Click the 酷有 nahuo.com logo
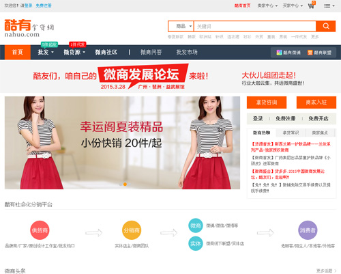This screenshot has height=274, width=341. [29, 28]
